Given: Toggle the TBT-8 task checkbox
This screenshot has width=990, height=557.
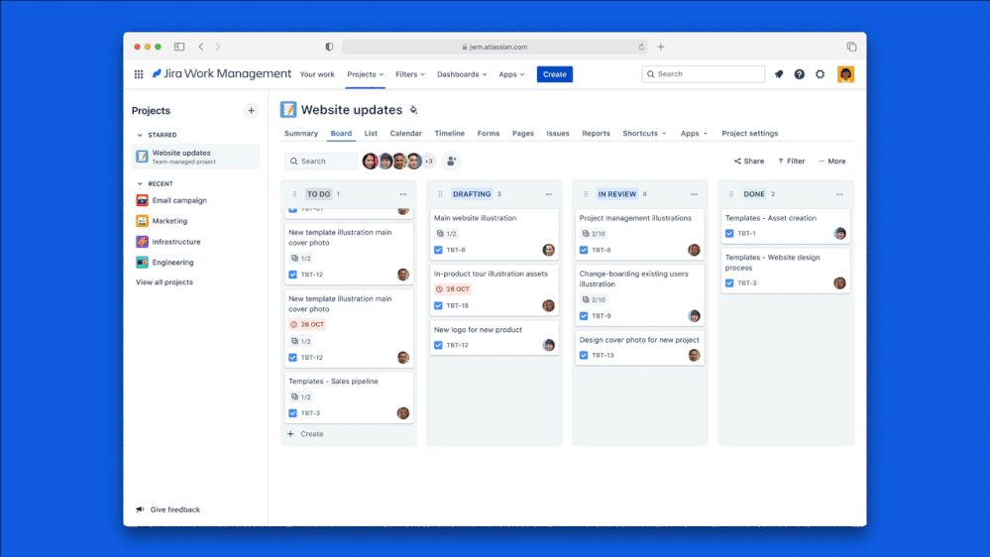Looking at the screenshot, I should pyautogui.click(x=584, y=250).
